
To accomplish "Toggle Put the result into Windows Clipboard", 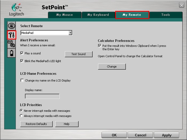I will click(x=100, y=46).
